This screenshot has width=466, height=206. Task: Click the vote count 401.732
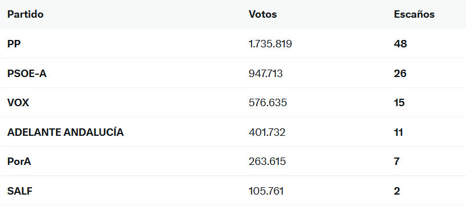pos(267,132)
